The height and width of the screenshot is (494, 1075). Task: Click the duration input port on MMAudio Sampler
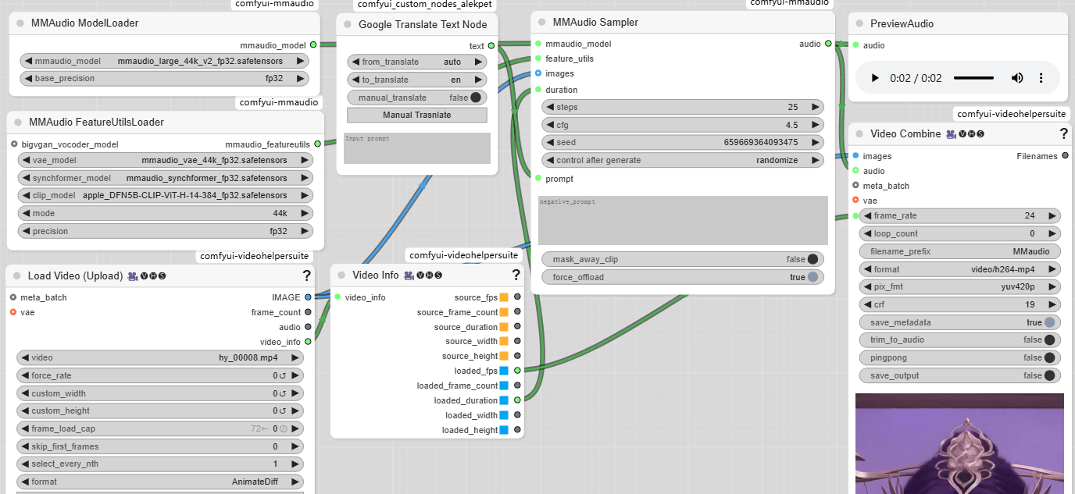(538, 90)
